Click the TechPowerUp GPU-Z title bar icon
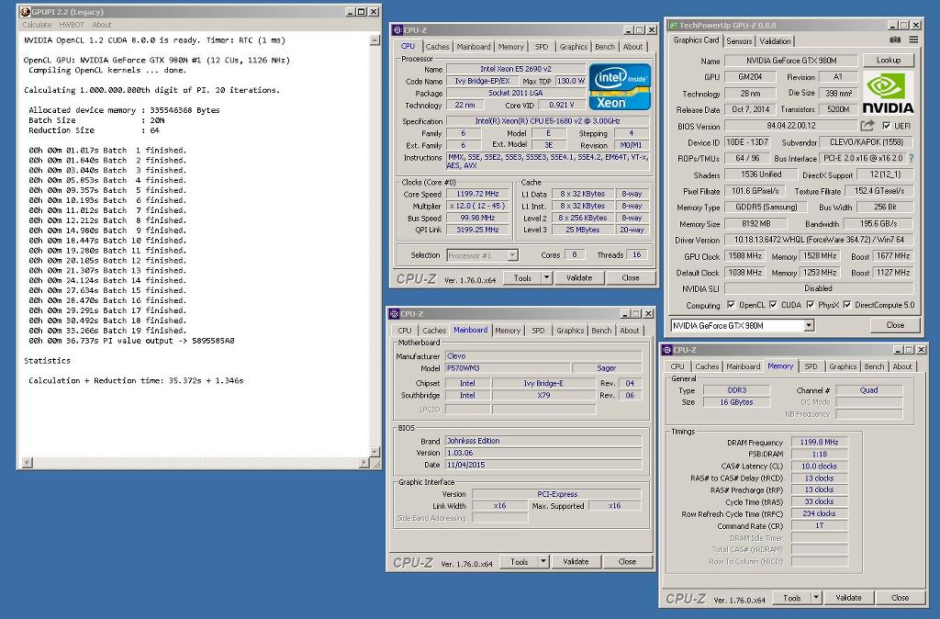The width and height of the screenshot is (940, 619). [673, 25]
